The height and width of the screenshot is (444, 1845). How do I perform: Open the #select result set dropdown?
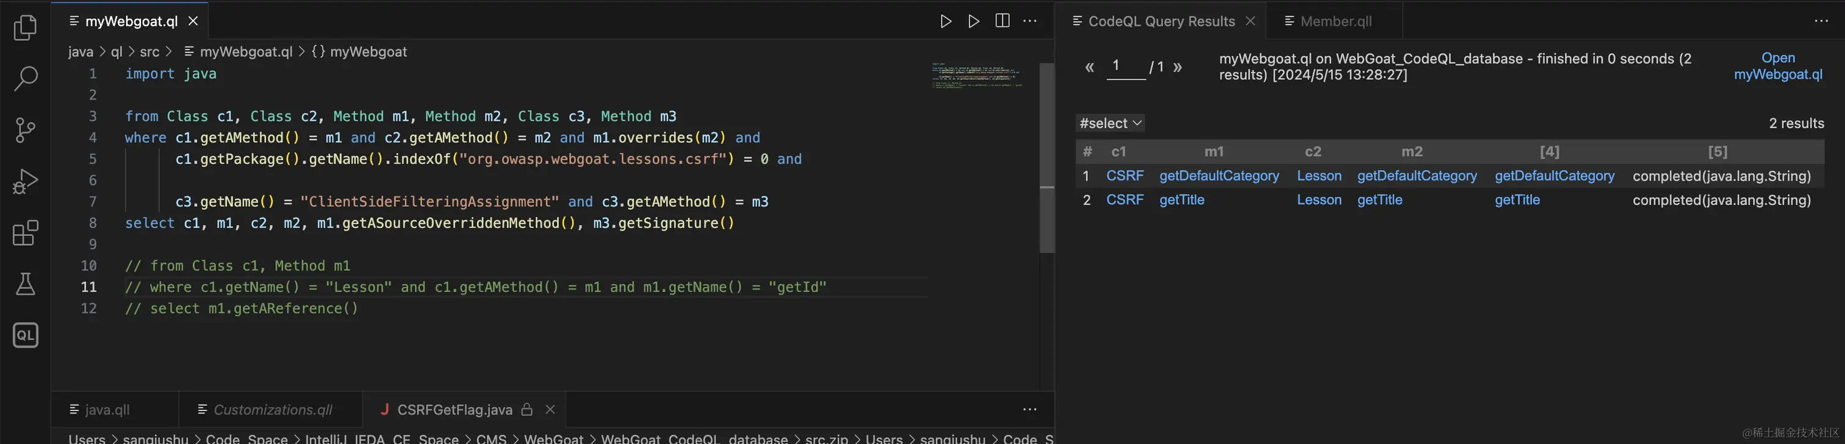point(1109,123)
